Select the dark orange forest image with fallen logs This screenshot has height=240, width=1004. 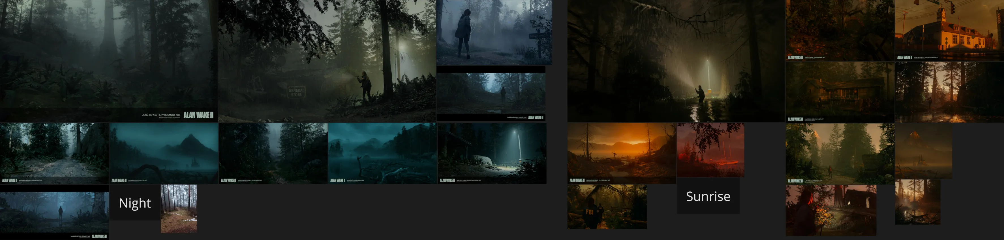[x=840, y=30]
